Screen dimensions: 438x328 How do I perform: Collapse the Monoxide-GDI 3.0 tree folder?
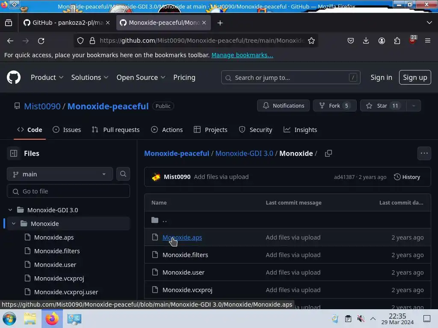click(x=10, y=210)
